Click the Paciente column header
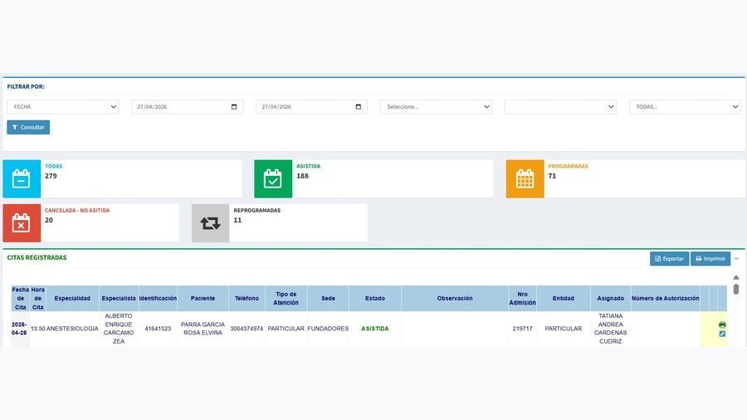747x420 pixels. tap(203, 299)
